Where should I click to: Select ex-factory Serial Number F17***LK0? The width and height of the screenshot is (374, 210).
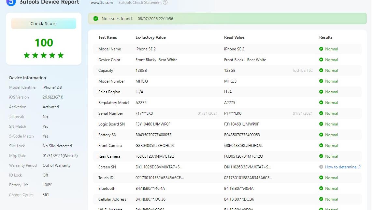pyautogui.click(x=144, y=113)
